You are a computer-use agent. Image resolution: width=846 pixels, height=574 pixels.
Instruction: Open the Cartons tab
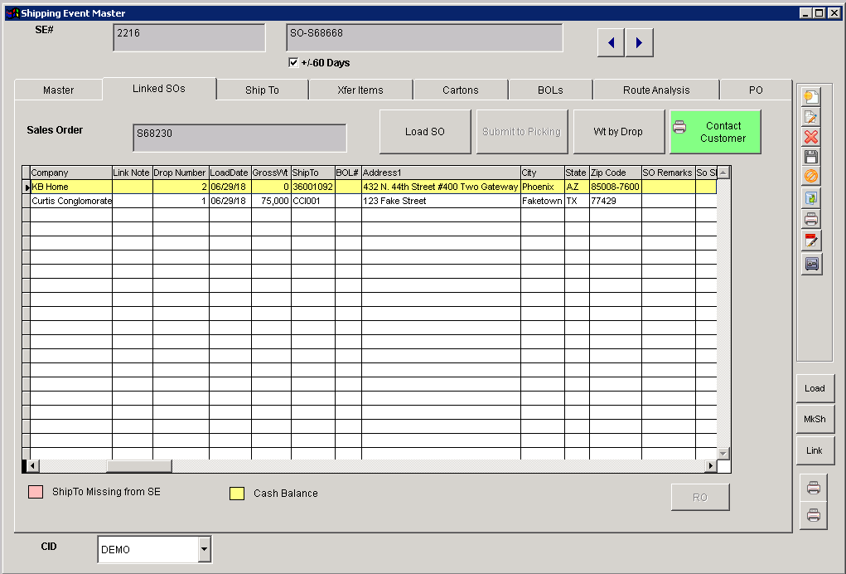pos(460,90)
